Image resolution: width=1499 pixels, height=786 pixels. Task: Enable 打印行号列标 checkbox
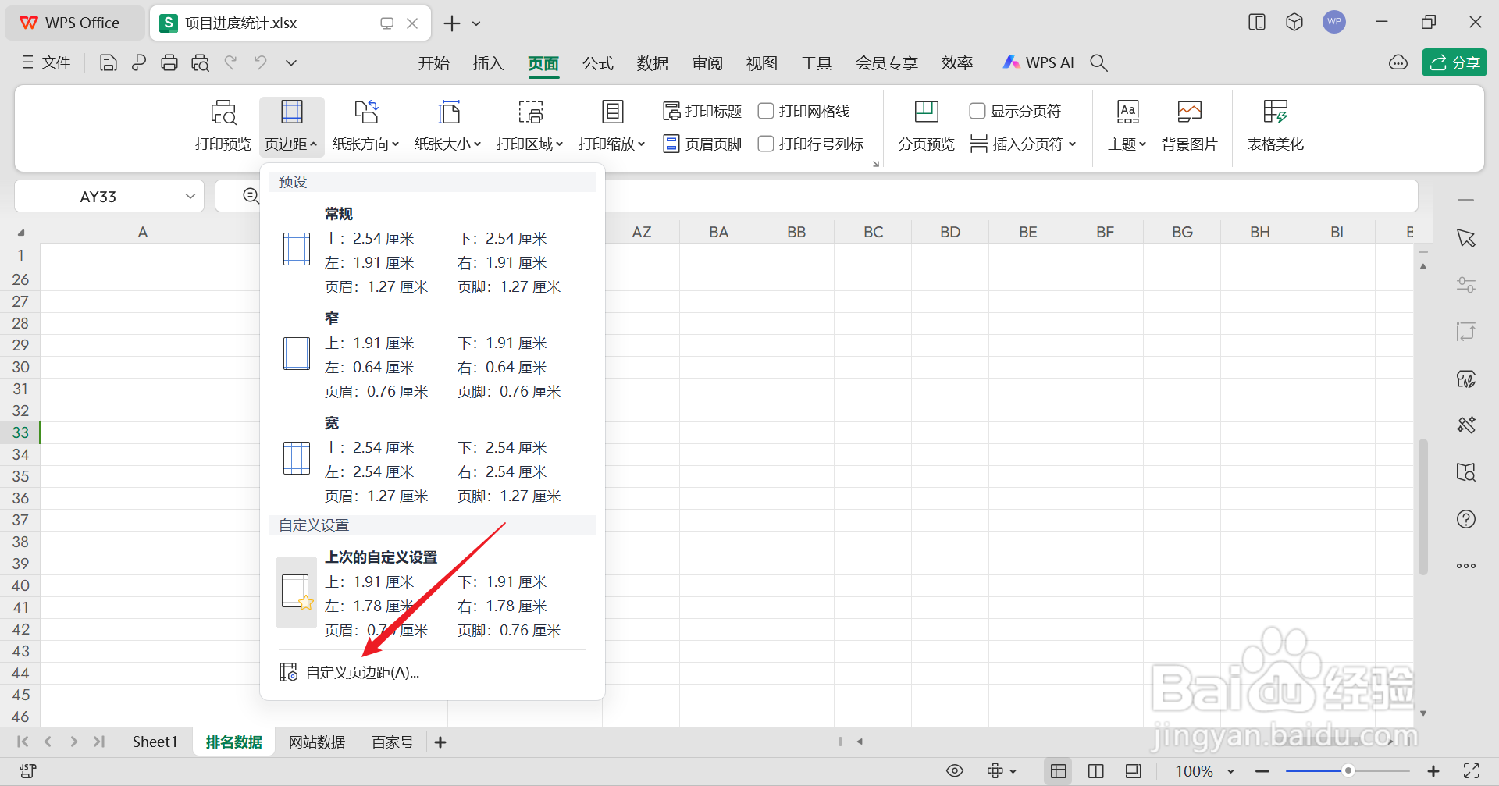point(766,144)
